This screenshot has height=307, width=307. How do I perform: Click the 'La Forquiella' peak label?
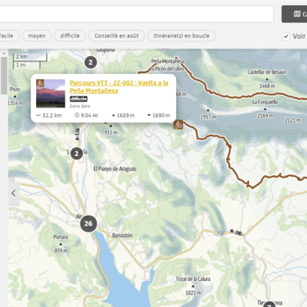tap(265, 102)
